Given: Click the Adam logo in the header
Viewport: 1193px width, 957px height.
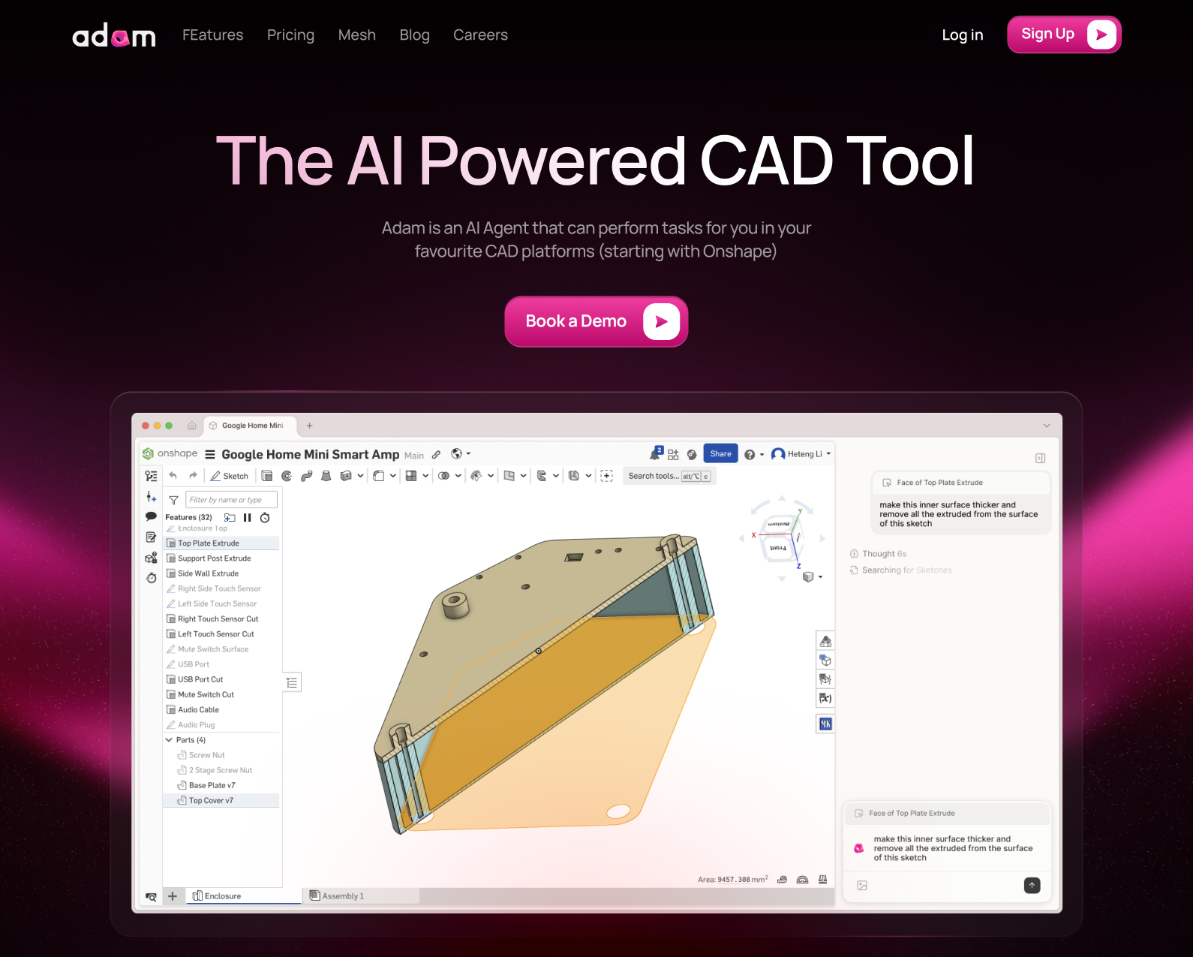Looking at the screenshot, I should click(x=114, y=35).
